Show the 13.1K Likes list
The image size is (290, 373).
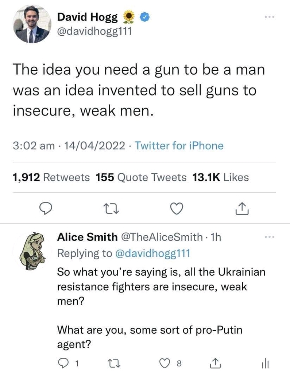pos(220,177)
